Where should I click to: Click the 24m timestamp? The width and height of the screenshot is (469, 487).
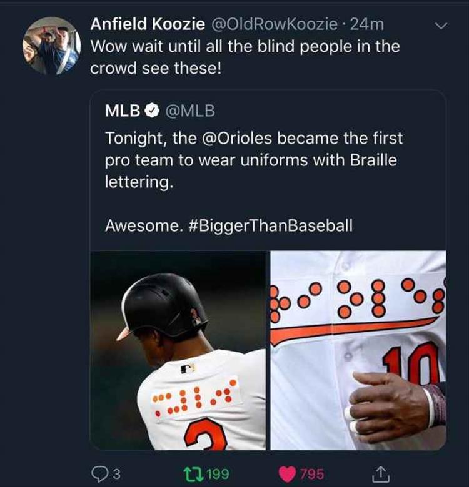pyautogui.click(x=368, y=24)
